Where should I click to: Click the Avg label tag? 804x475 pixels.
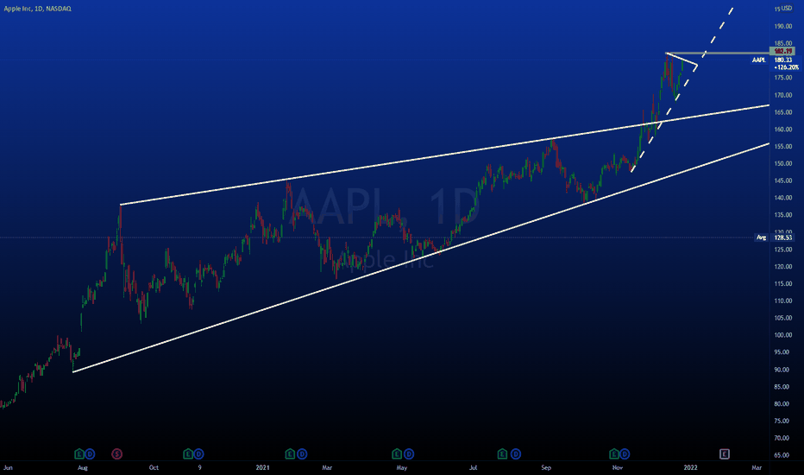pyautogui.click(x=762, y=237)
